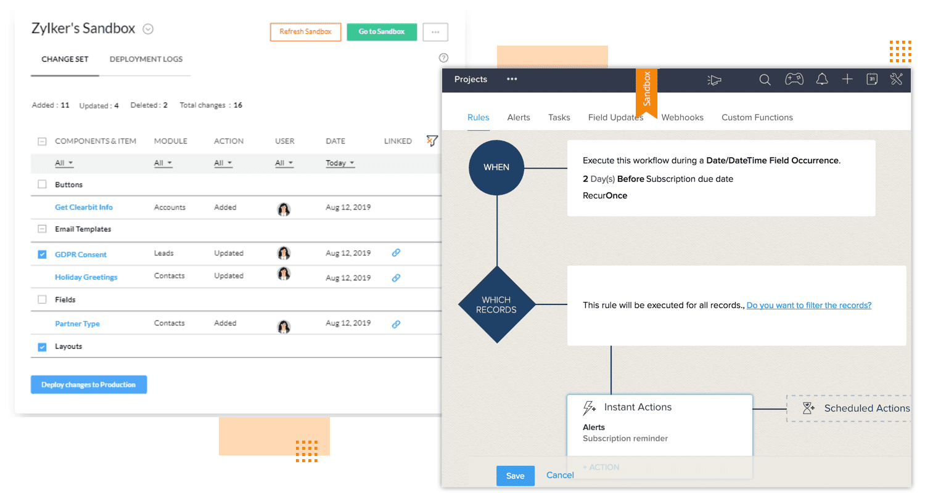This screenshot has width=925, height=493.
Task: Open the announcements megaphone icon
Action: pyautogui.click(x=714, y=79)
